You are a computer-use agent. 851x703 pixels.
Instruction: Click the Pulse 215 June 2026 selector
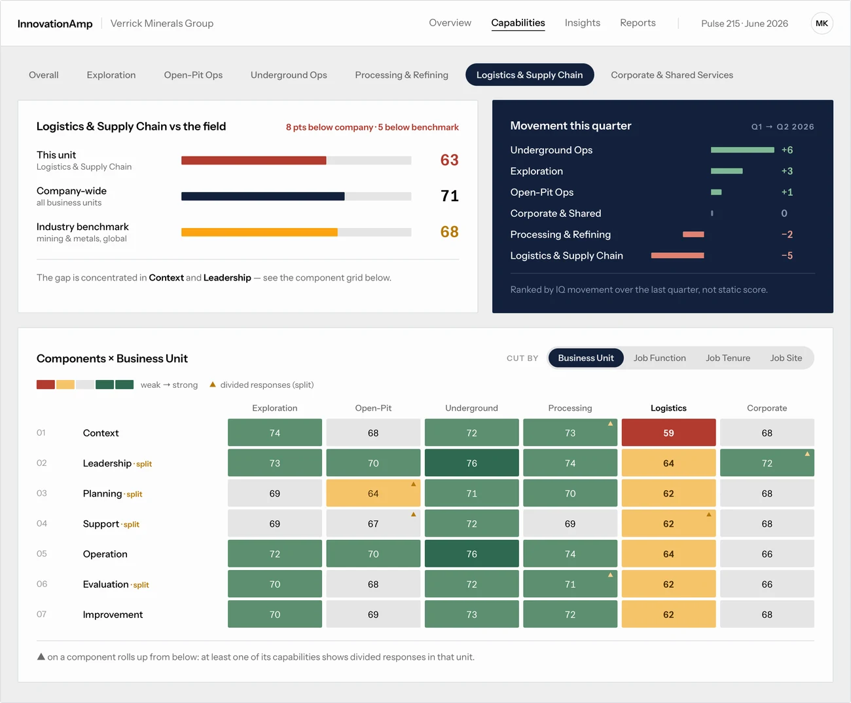tap(744, 24)
